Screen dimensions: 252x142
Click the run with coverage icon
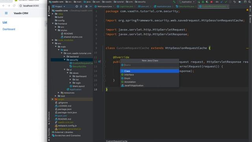coord(207,2)
